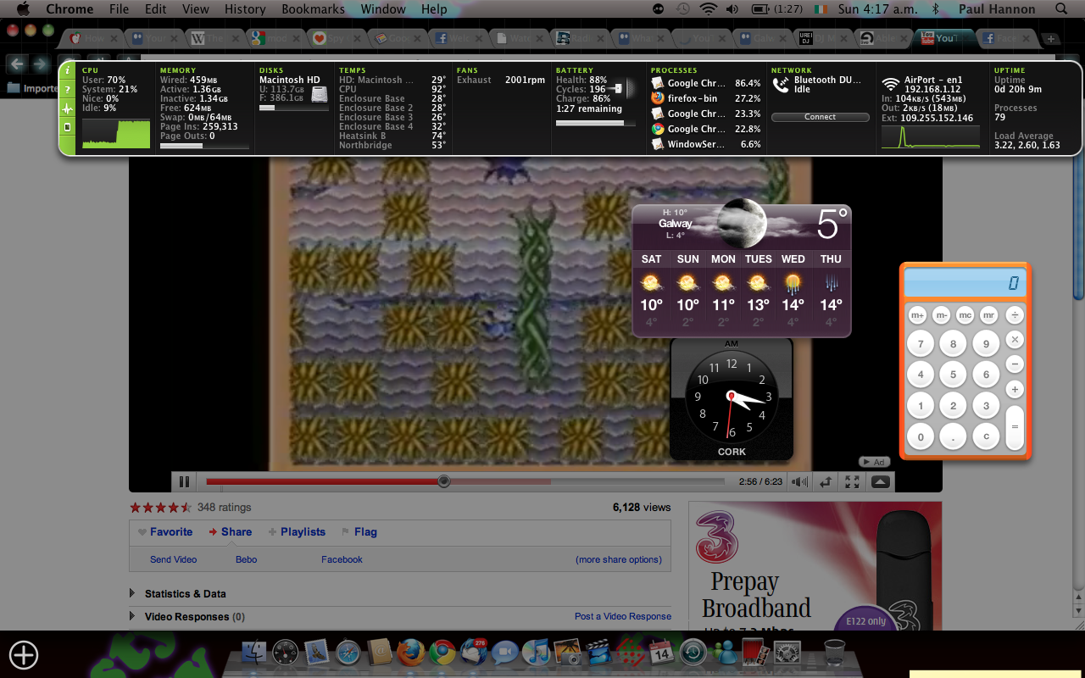Open Time Machine in the Dock
Screen dimensions: 1085x678
693,653
